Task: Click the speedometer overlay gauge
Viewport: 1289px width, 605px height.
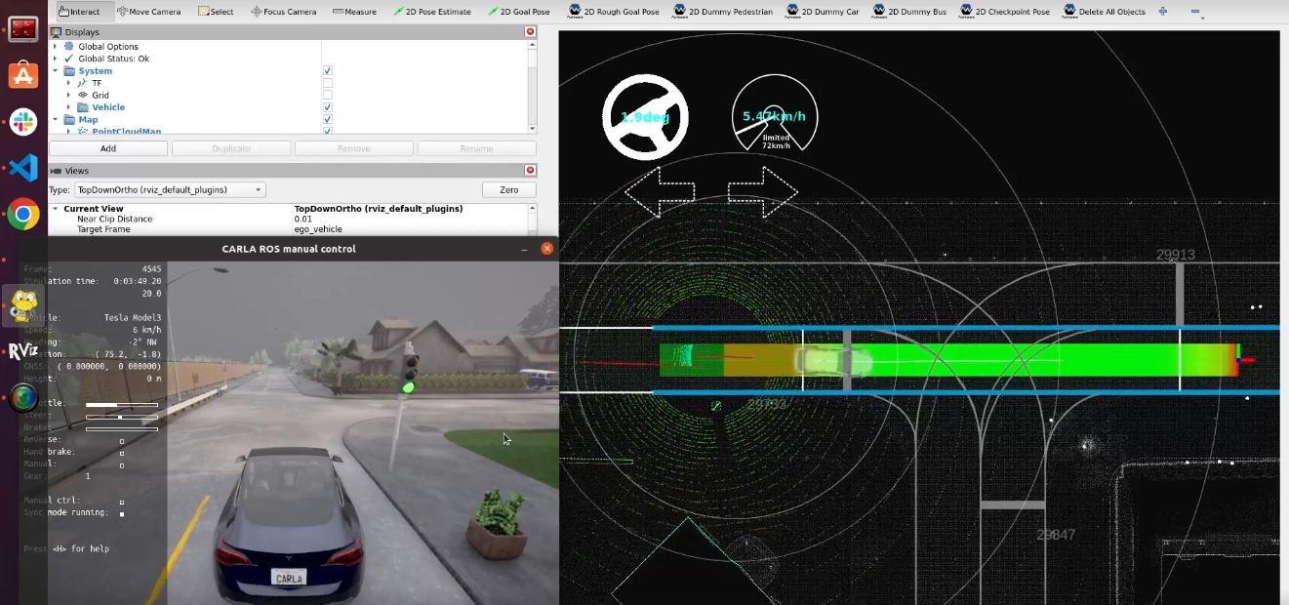Action: [775, 114]
